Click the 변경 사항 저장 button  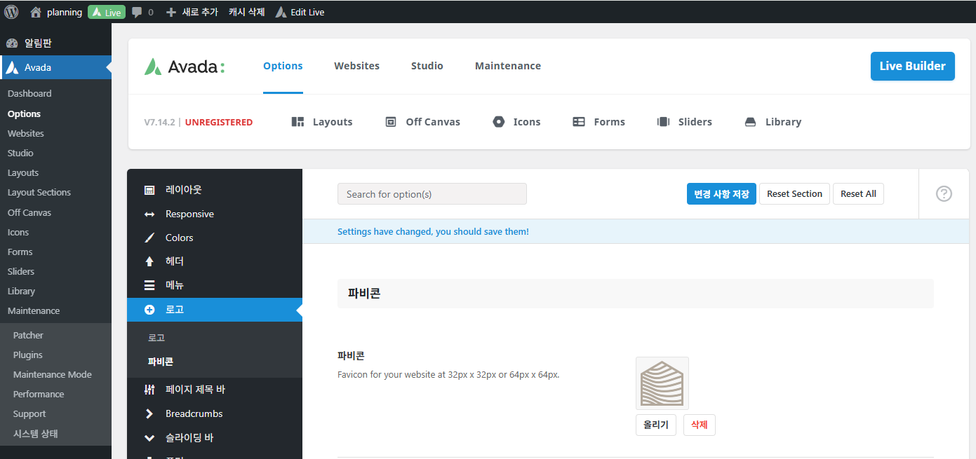point(721,194)
